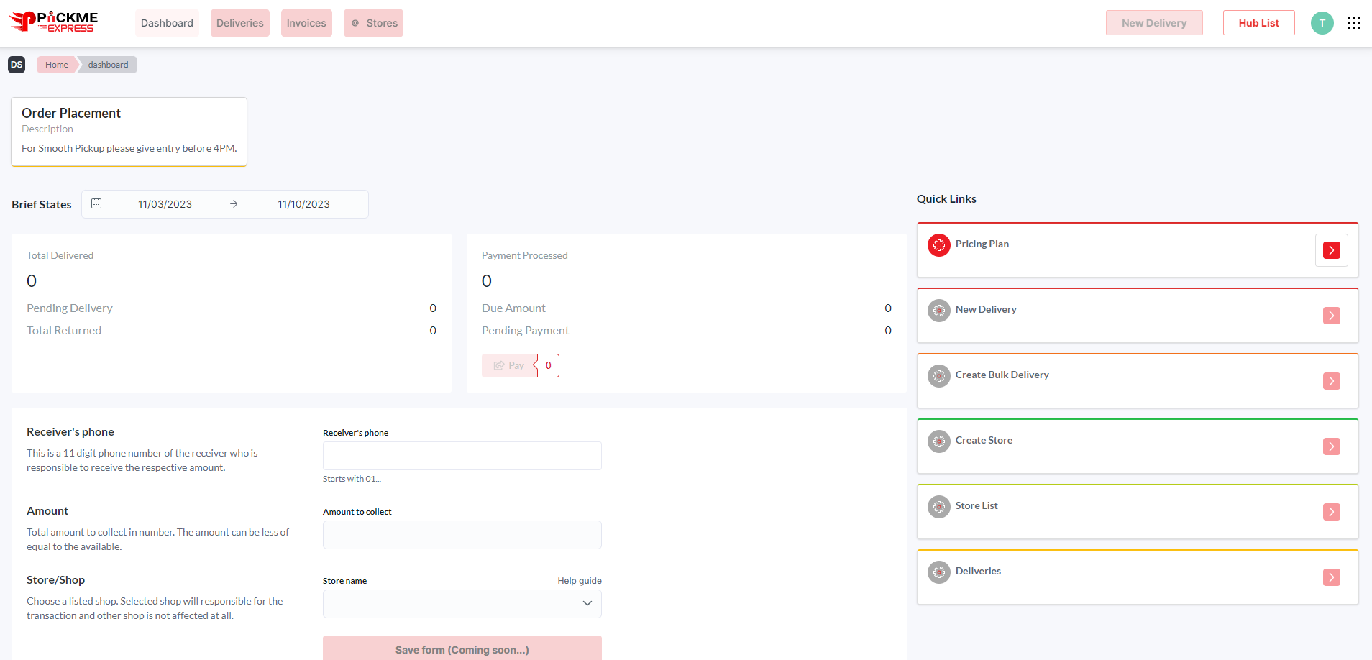Viewport: 1372px width, 660px height.
Task: Expand the Store name dropdown
Action: click(462, 604)
